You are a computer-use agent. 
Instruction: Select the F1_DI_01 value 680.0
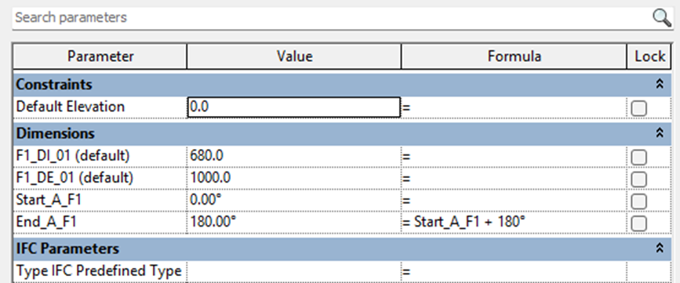[x=294, y=155]
